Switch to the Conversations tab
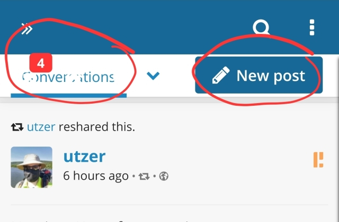Screen dimensions: 339x222 pyautogui.click(x=68, y=77)
